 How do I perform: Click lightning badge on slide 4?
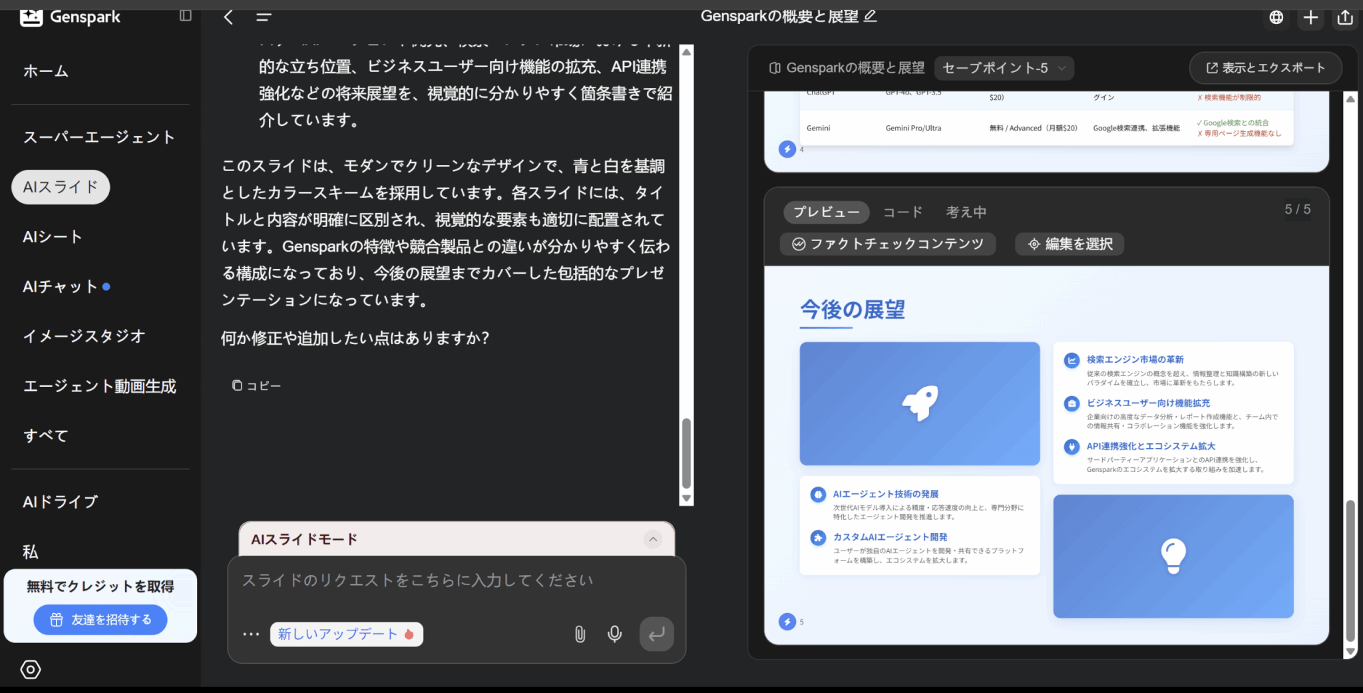pos(787,149)
